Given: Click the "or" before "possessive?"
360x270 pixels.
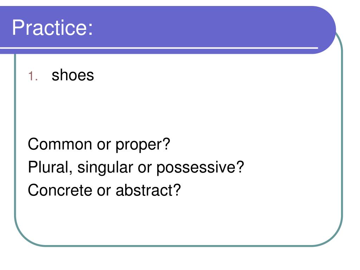Looking at the screenshot, I should coord(144,167).
